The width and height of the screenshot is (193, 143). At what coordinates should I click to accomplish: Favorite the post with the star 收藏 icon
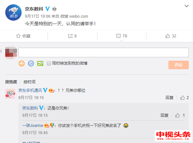click(x=23, y=36)
